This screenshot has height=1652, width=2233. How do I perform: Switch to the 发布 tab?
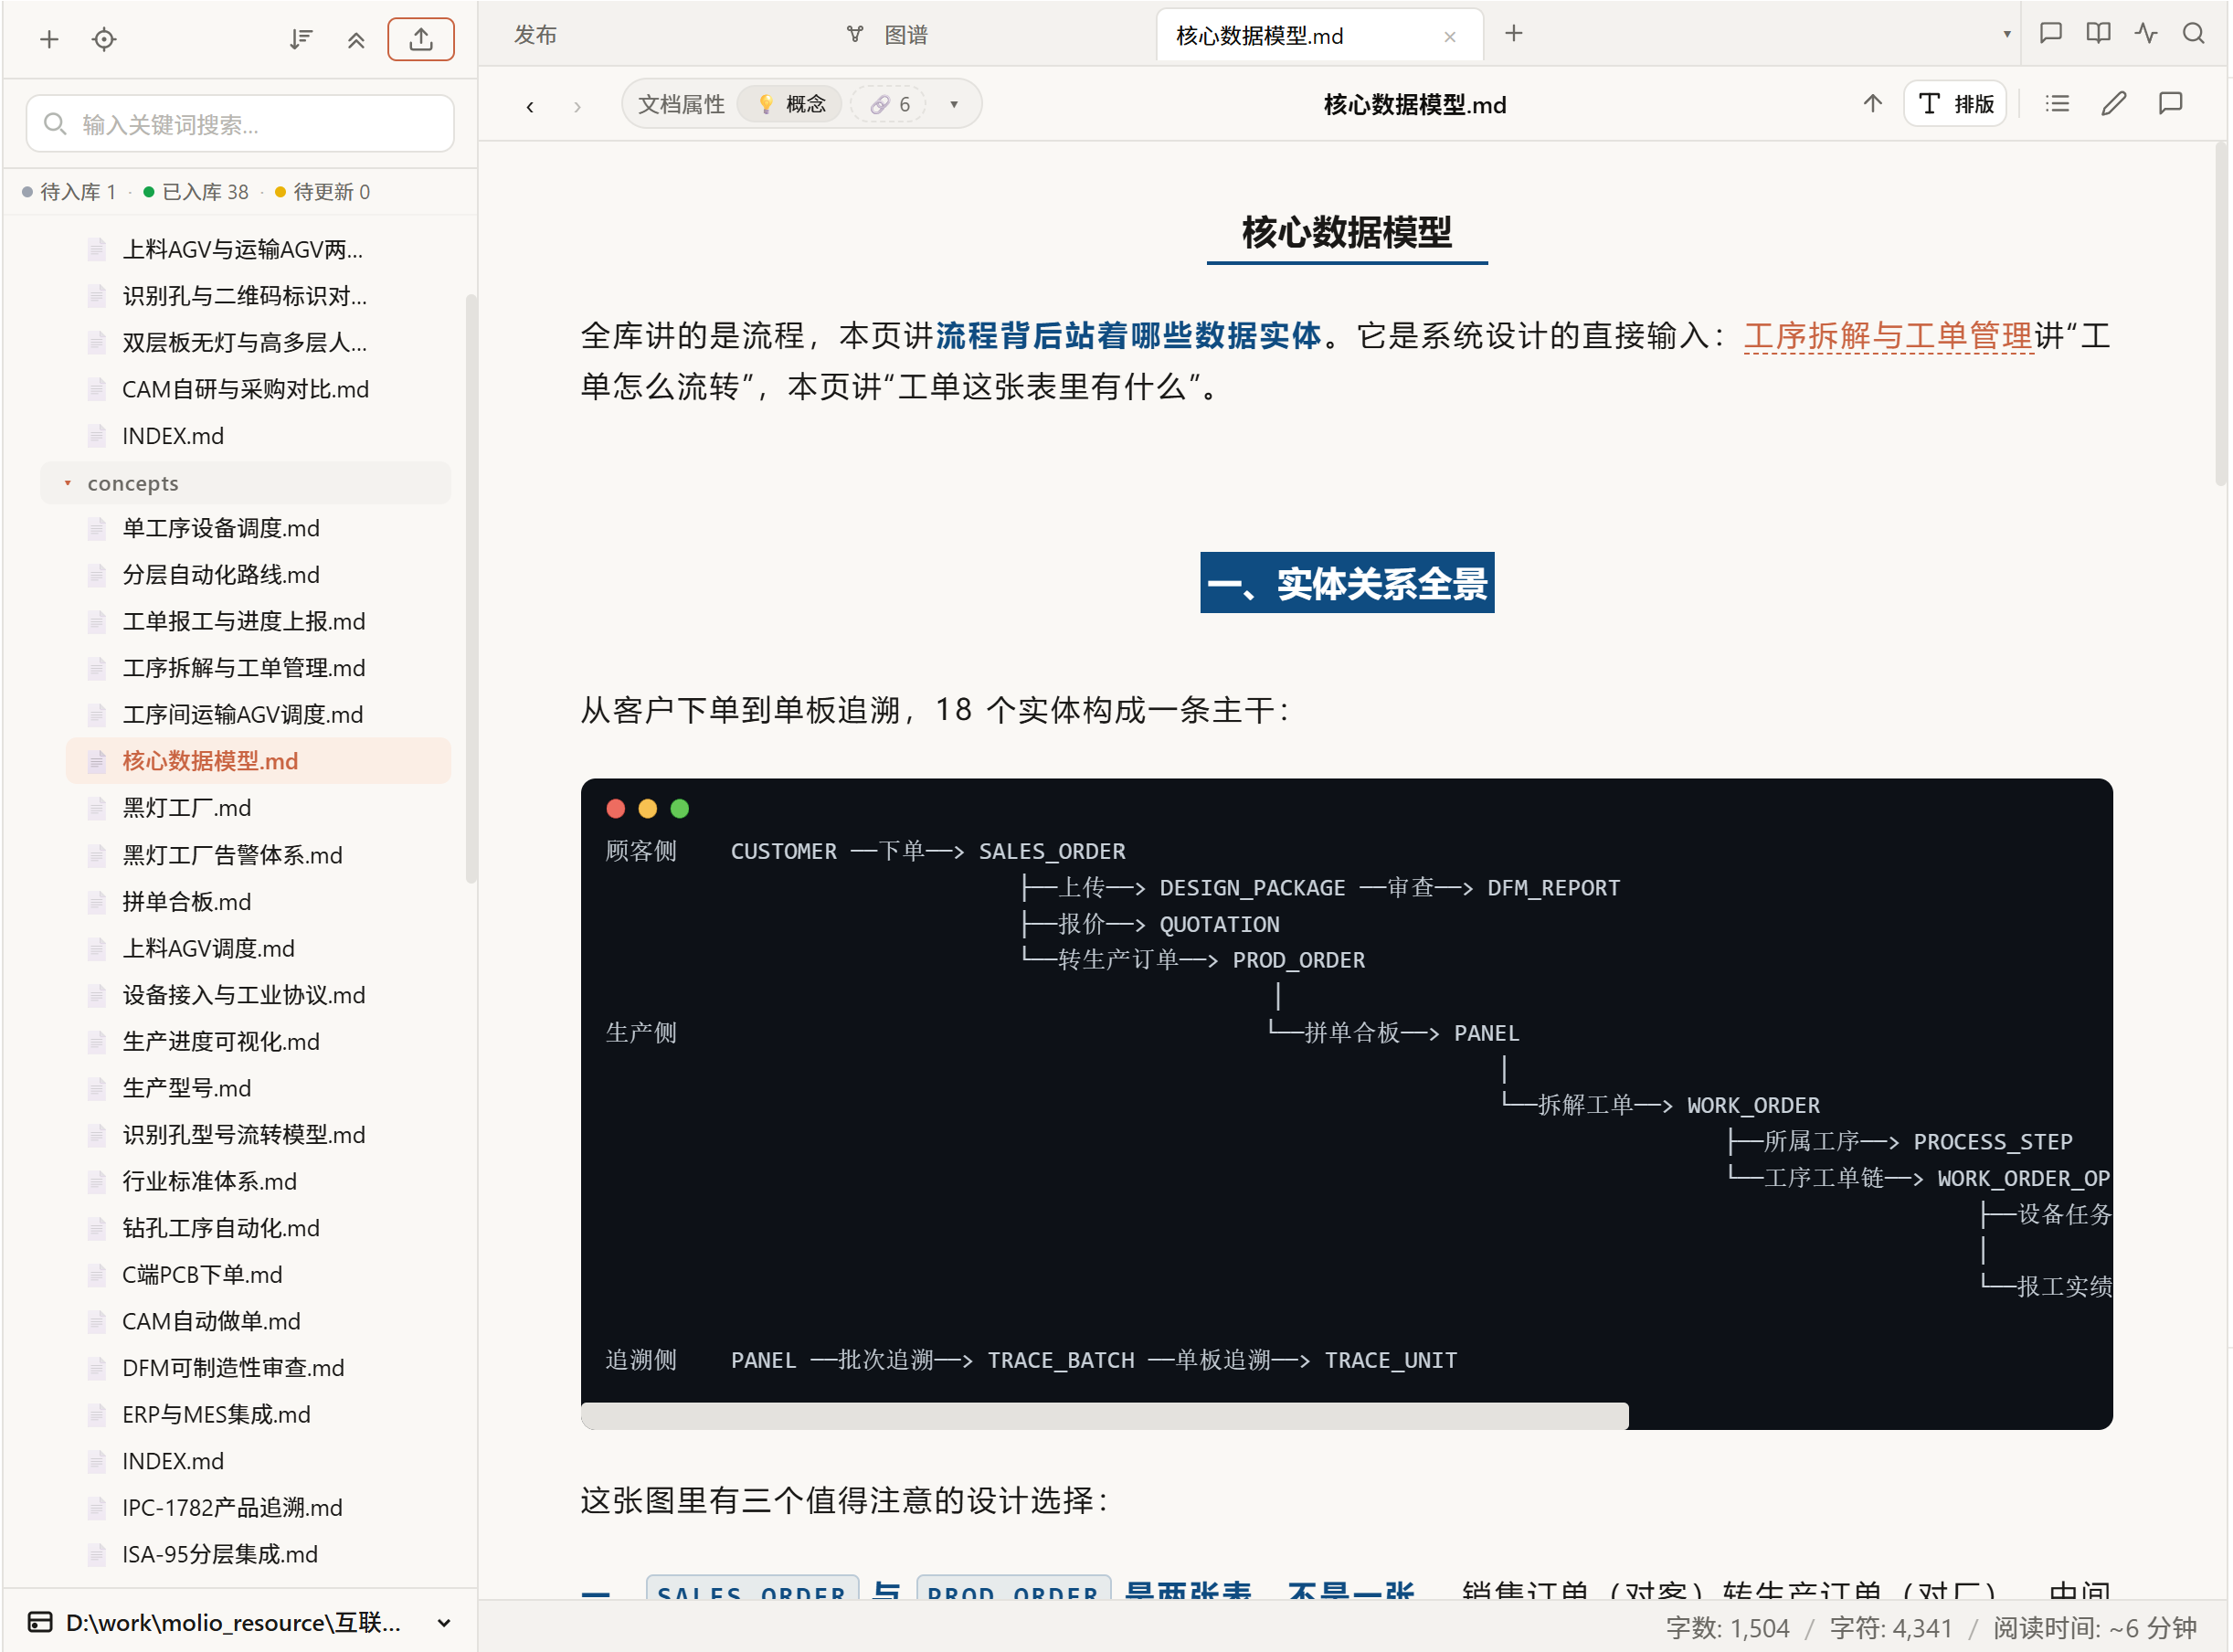click(536, 35)
